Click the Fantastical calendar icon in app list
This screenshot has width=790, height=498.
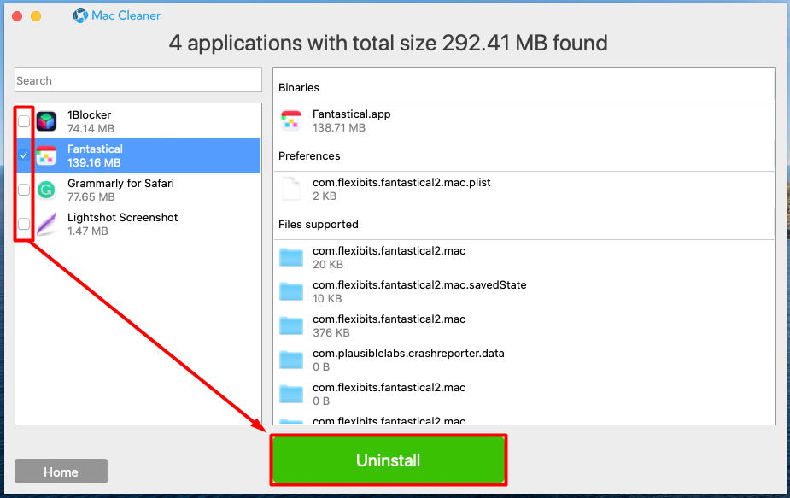(x=46, y=155)
